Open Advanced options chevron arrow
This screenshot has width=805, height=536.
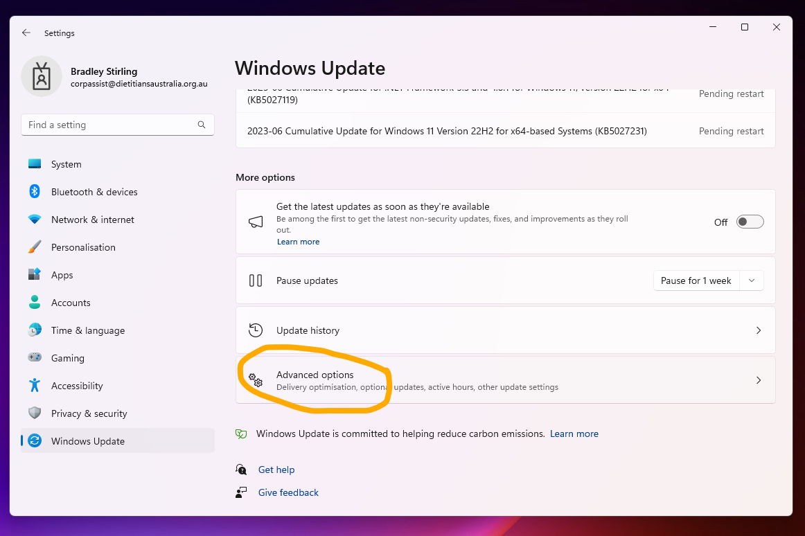[x=758, y=380]
